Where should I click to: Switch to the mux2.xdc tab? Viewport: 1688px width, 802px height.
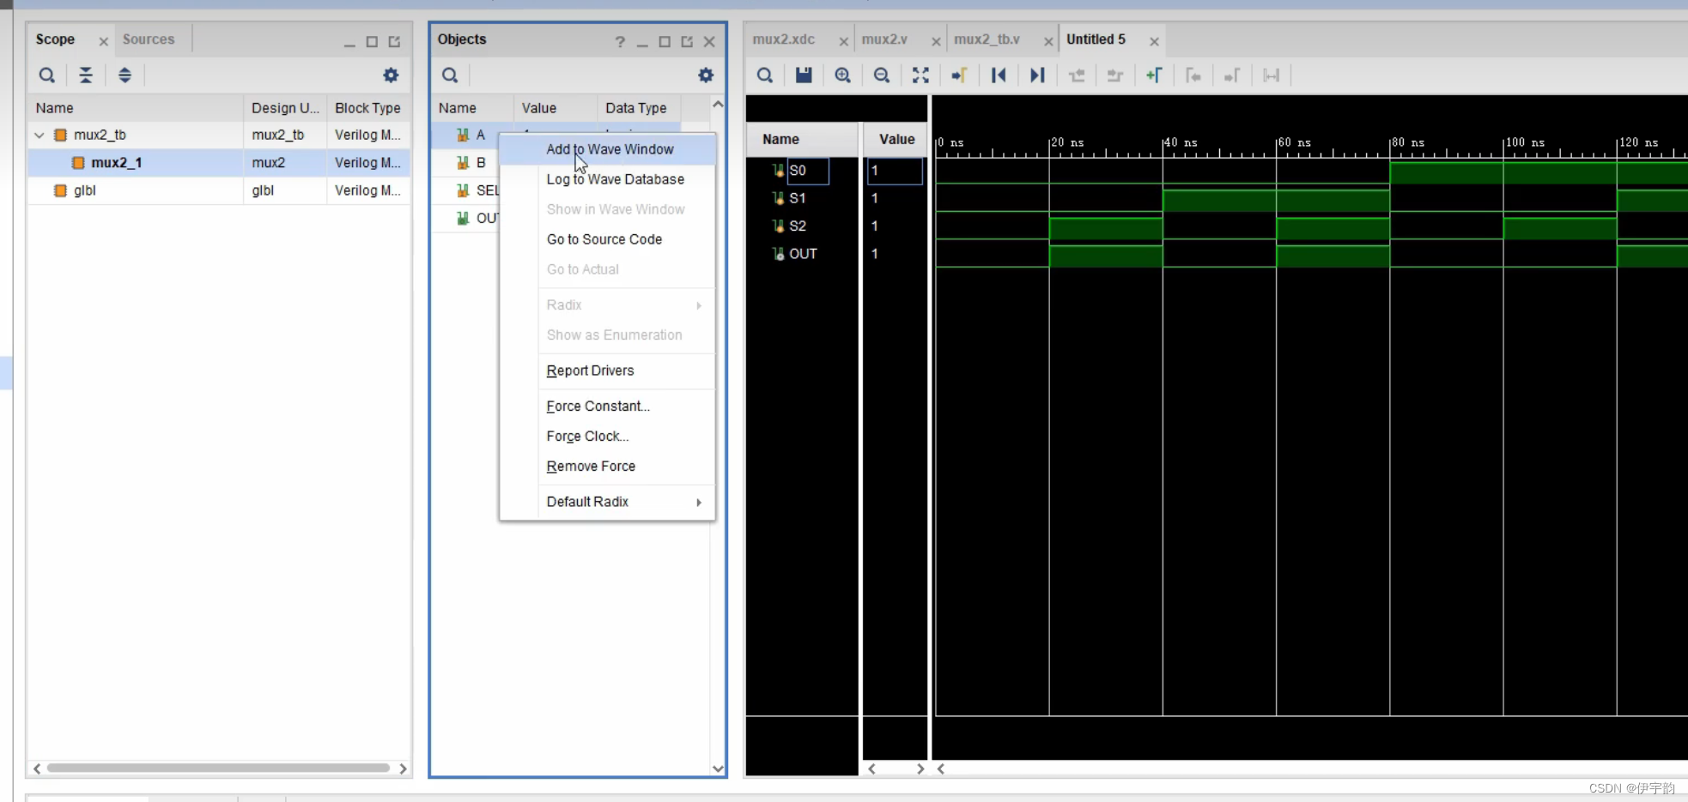coord(784,39)
